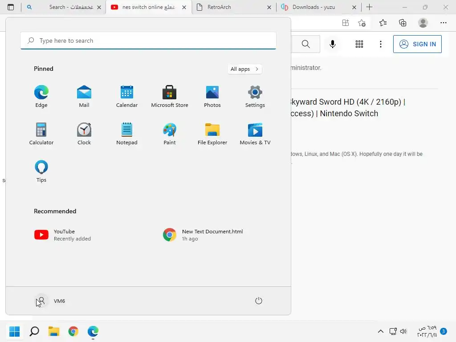This screenshot has width=456, height=342.
Task: Open the taskbar clock and date
Action: [427, 331]
